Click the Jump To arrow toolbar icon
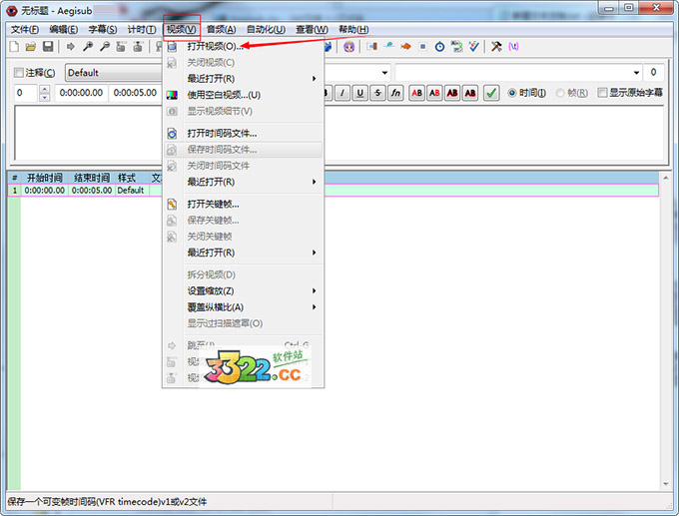The height and width of the screenshot is (516, 679). tap(71, 46)
